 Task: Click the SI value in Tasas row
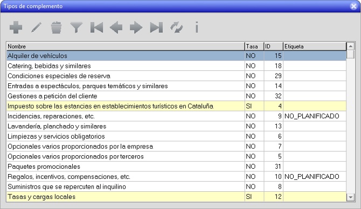pyautogui.click(x=248, y=197)
